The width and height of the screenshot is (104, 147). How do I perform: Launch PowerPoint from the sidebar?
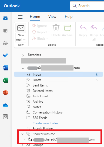[5, 93]
